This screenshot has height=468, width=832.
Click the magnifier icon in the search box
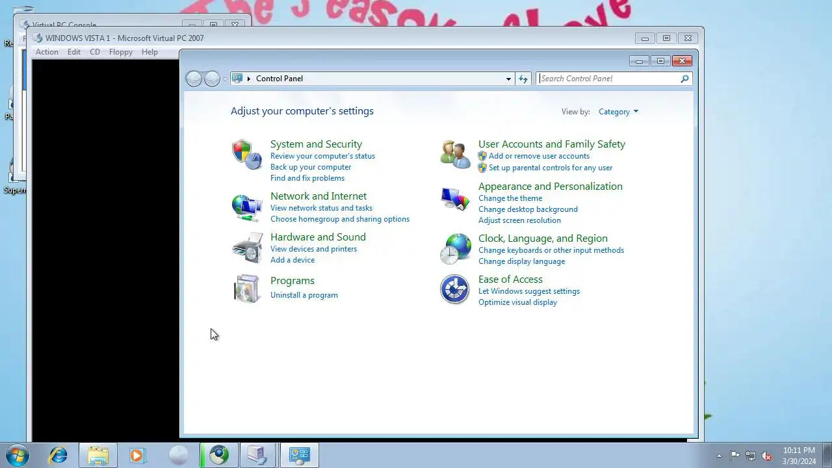(684, 79)
